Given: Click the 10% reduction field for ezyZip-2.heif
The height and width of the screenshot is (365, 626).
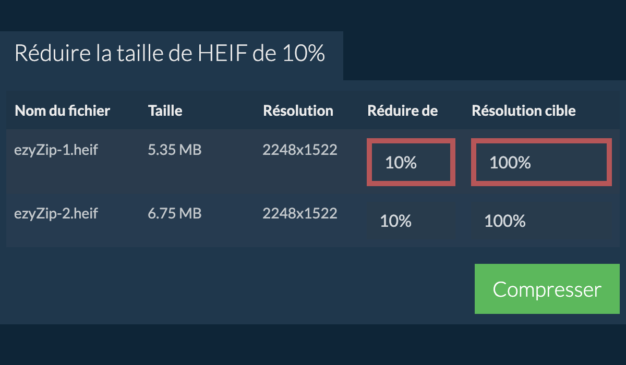Looking at the screenshot, I should (x=411, y=221).
